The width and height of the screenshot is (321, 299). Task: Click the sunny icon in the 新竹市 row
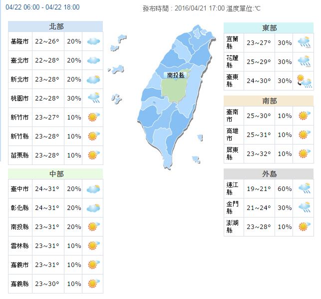click(94, 117)
